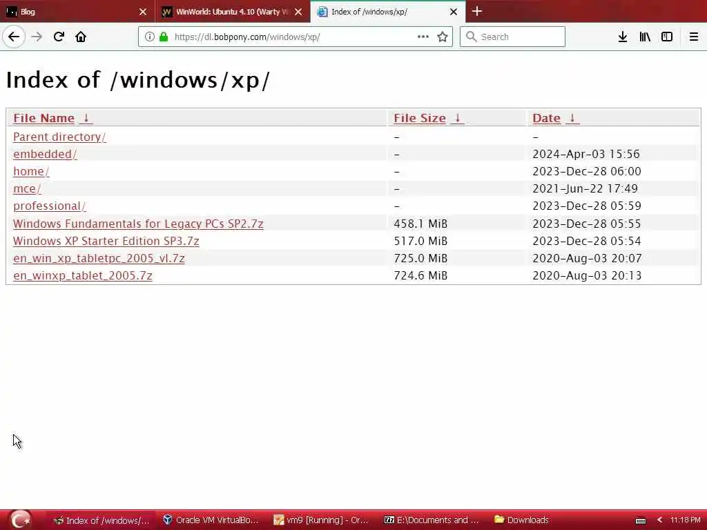This screenshot has width=707, height=530.
Task: Click into the Search box
Action: [513, 37]
